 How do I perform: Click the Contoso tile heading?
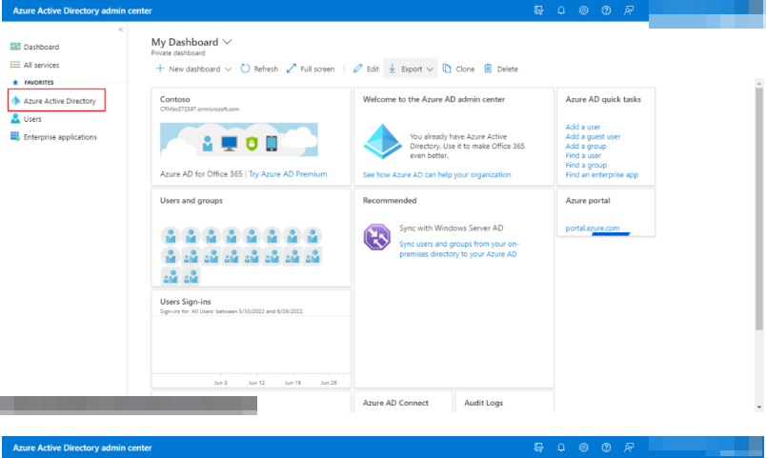pyautogui.click(x=175, y=99)
